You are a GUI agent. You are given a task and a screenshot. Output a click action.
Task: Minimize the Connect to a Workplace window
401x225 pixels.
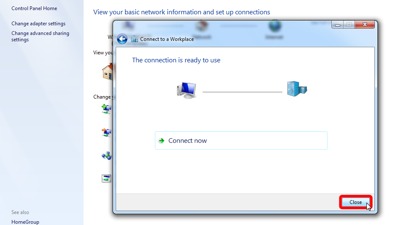pos(338,25)
